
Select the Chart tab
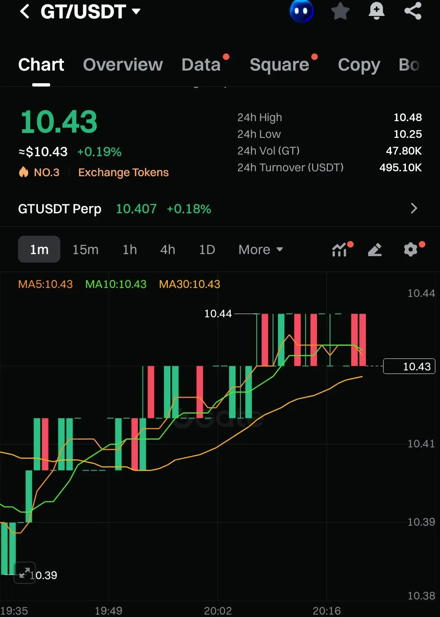click(x=41, y=65)
